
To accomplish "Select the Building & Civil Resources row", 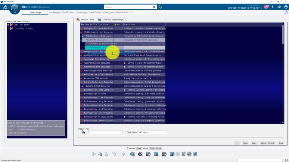I will coord(123,86).
